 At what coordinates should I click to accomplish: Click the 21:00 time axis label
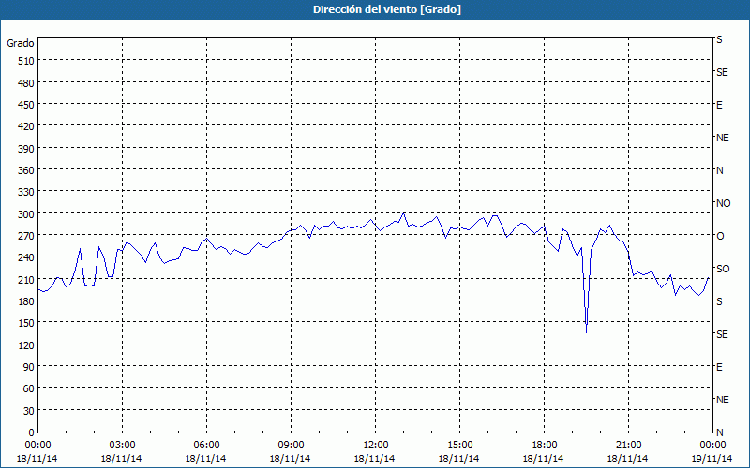tap(628, 446)
